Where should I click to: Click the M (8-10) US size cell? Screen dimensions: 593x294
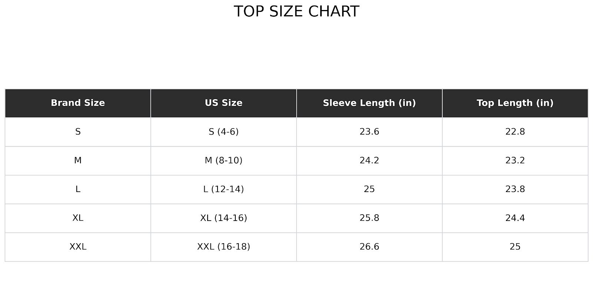tap(223, 161)
